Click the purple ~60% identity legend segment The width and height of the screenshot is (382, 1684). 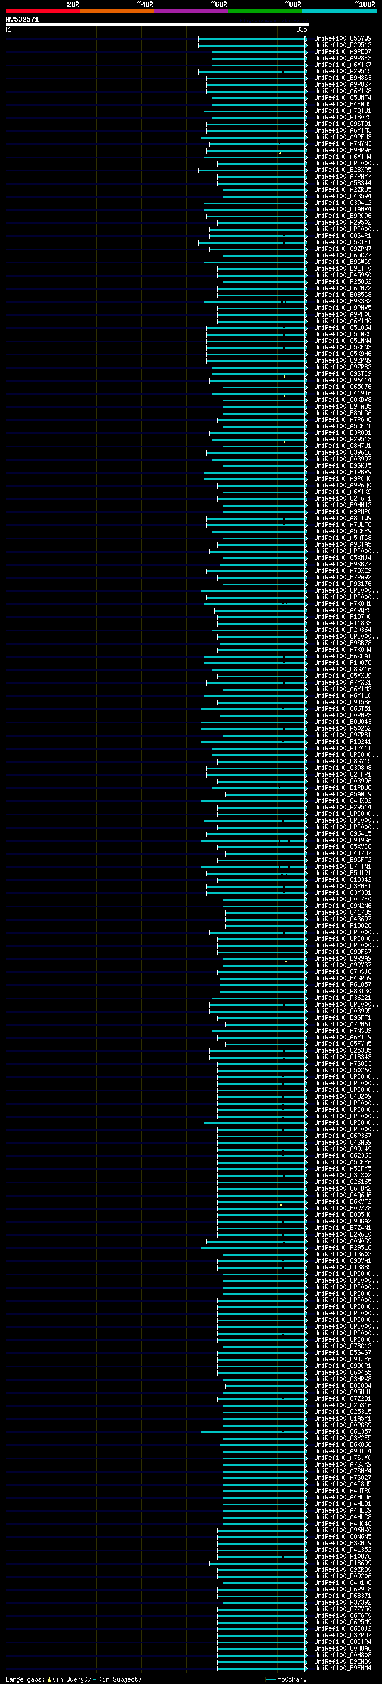pos(192,11)
